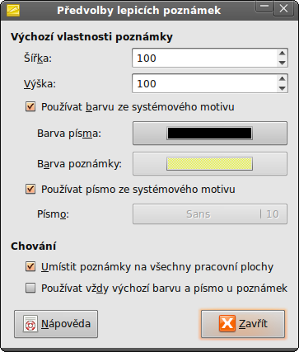Decrease Šířka value with down arrow

pos(282,63)
